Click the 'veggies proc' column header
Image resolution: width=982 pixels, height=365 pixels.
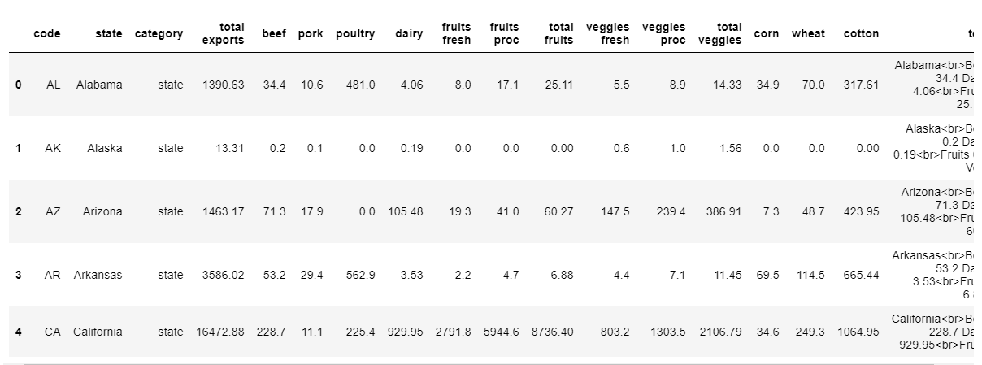coord(663,33)
